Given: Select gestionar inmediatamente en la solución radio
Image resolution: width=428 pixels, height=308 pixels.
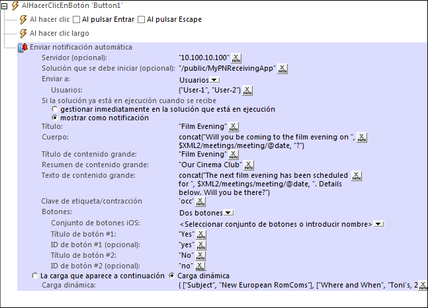Looking at the screenshot, I should click(x=55, y=110).
